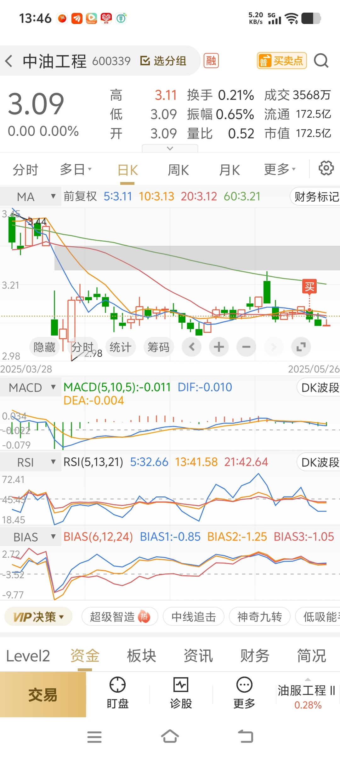This screenshot has height=757, width=340.
Task: Open chart settings gear icon
Action: click(x=326, y=168)
